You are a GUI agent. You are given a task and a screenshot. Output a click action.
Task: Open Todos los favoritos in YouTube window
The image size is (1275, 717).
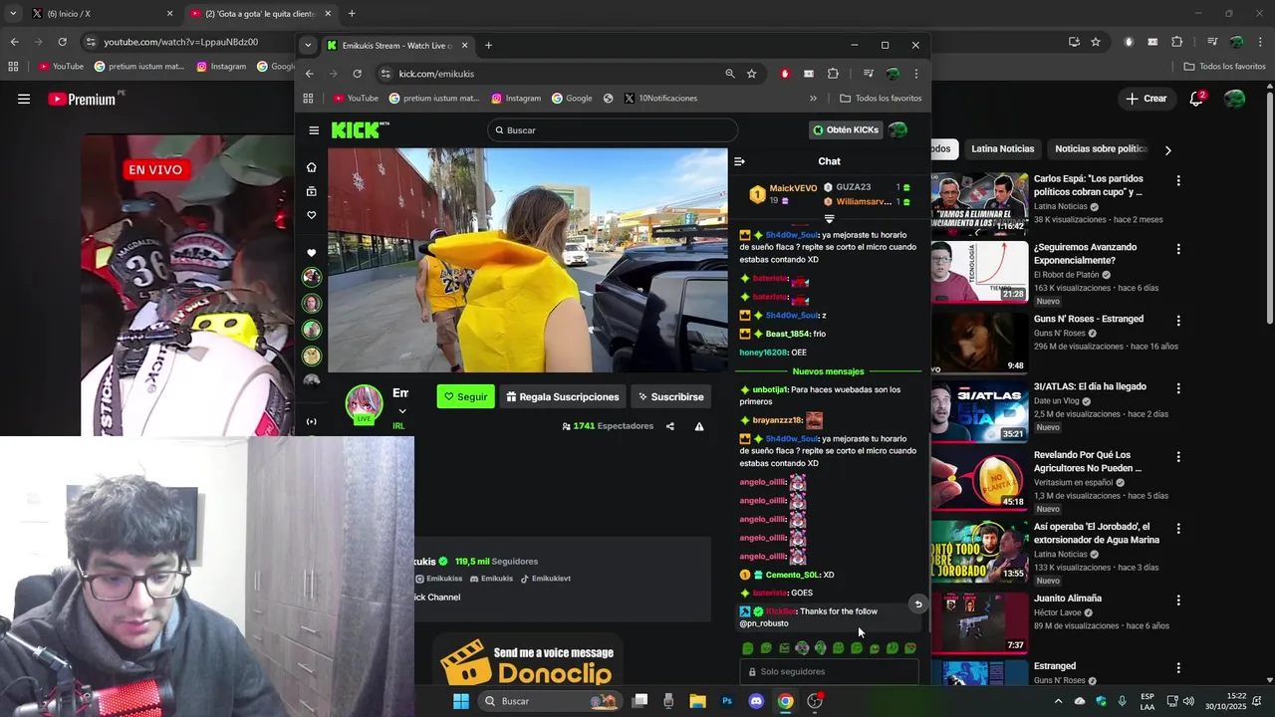pyautogui.click(x=1224, y=67)
